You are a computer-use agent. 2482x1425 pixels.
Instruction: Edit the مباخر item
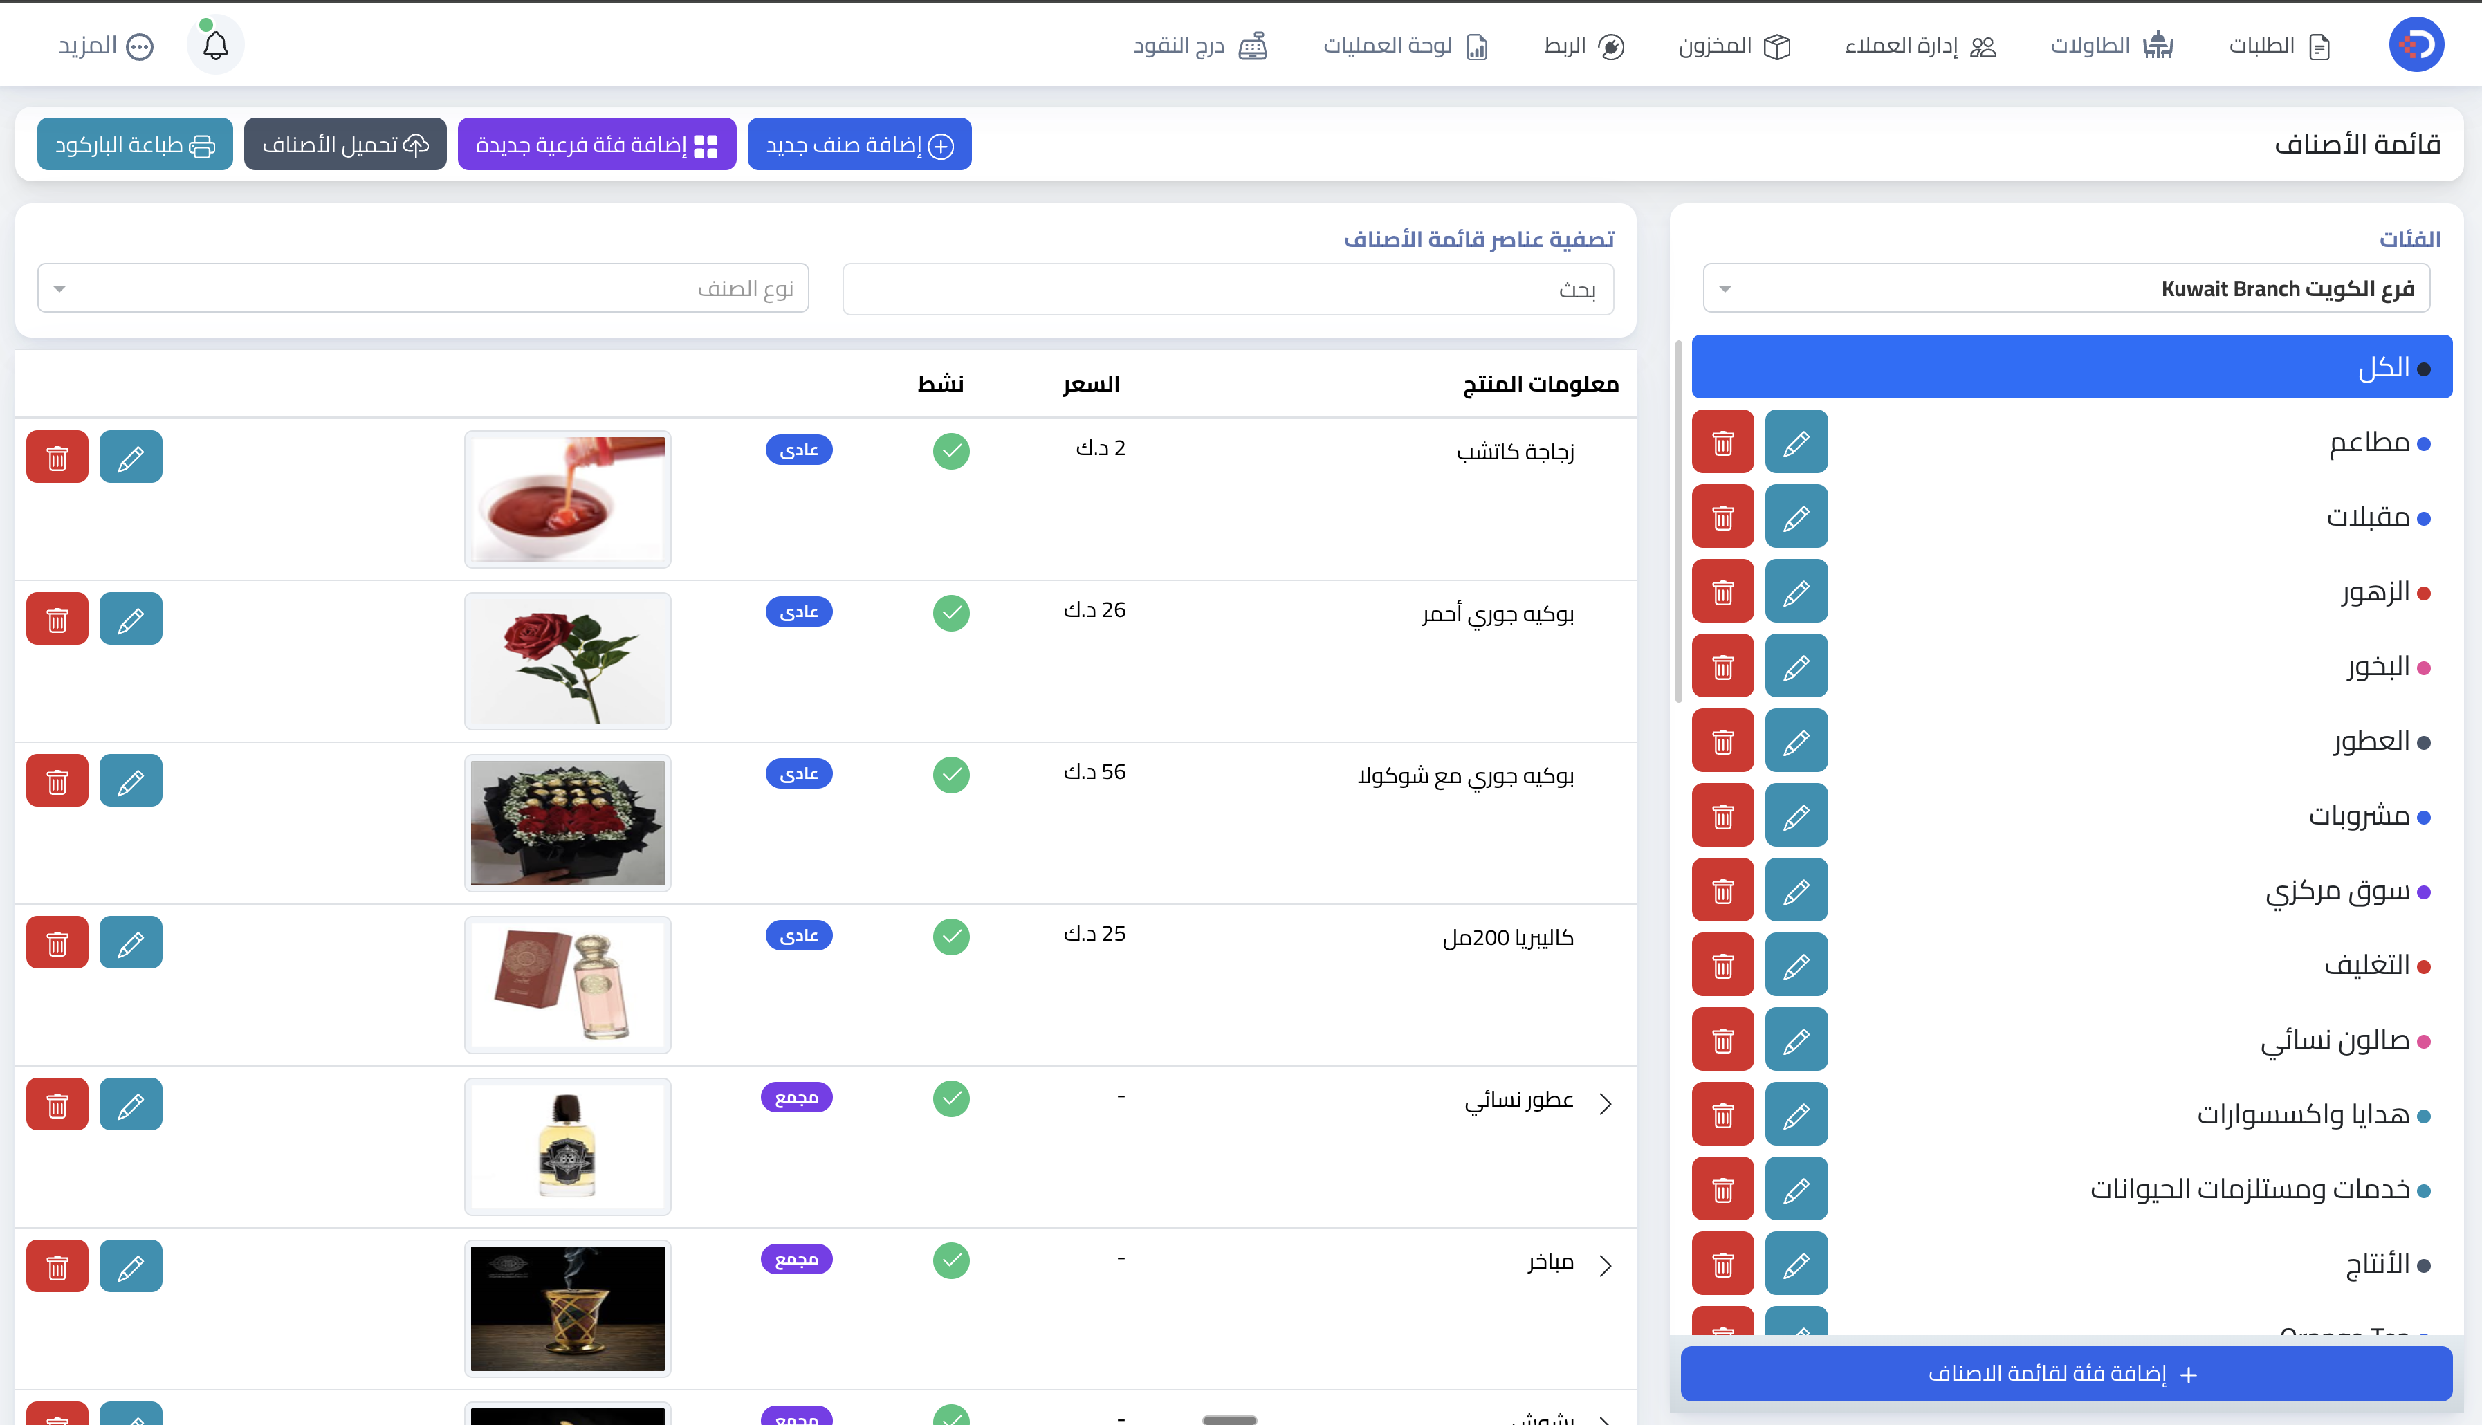tap(130, 1267)
